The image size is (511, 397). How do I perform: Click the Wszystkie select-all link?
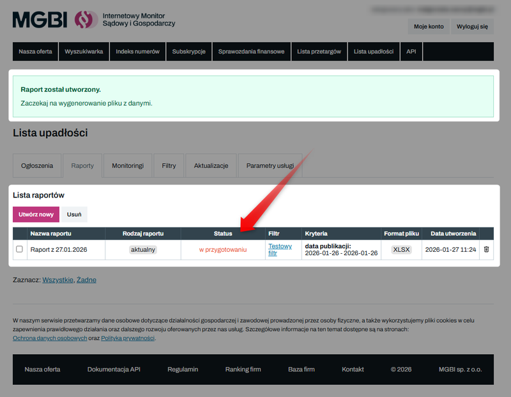click(57, 280)
